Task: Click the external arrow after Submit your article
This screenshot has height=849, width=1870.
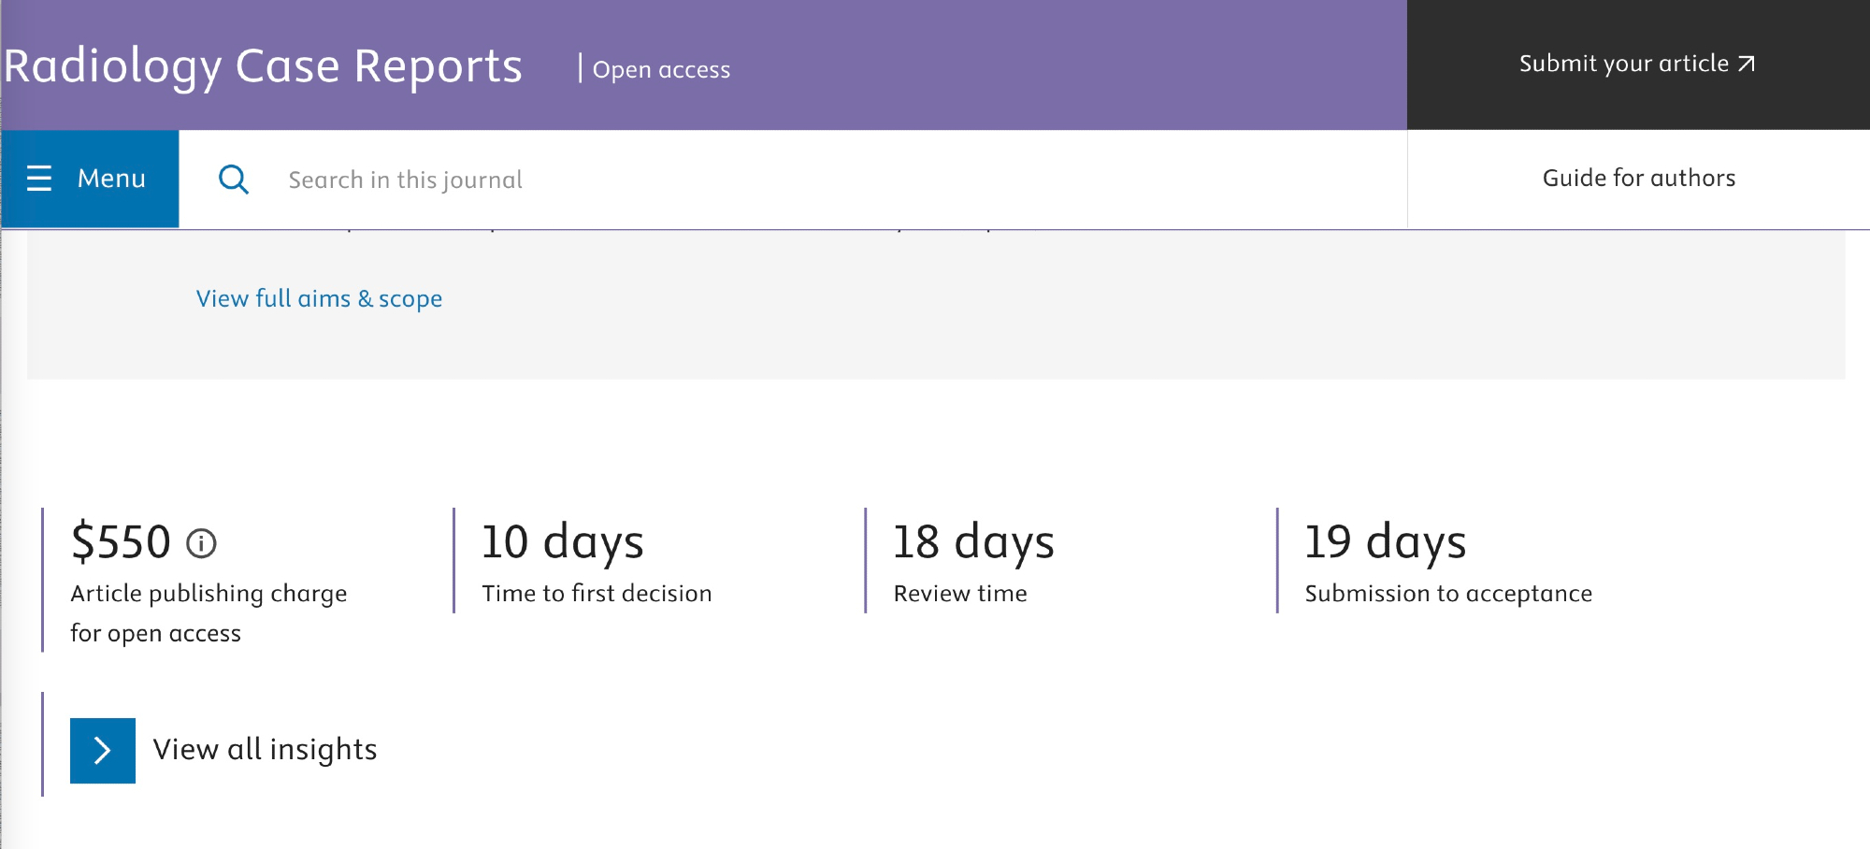Action: click(1747, 65)
